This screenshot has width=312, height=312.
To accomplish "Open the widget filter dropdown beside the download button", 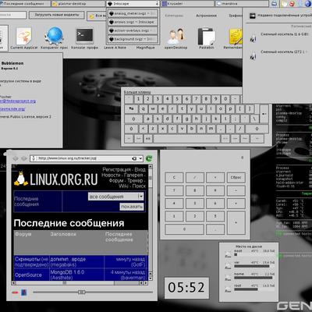I will [x=97, y=16].
